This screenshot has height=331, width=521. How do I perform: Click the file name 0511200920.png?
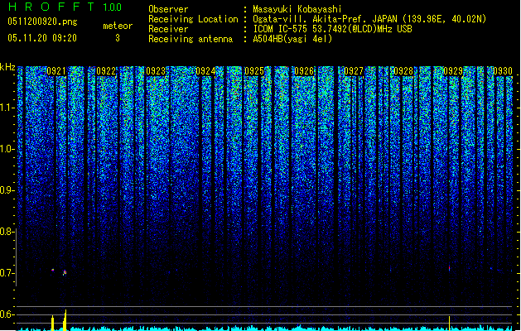(x=42, y=22)
